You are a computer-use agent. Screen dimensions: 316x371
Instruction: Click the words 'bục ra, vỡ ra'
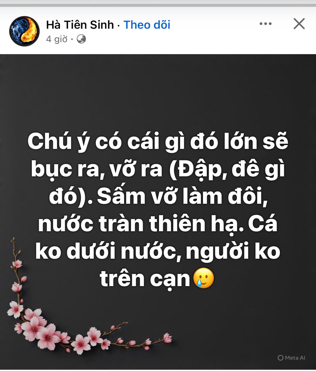[x=97, y=170]
